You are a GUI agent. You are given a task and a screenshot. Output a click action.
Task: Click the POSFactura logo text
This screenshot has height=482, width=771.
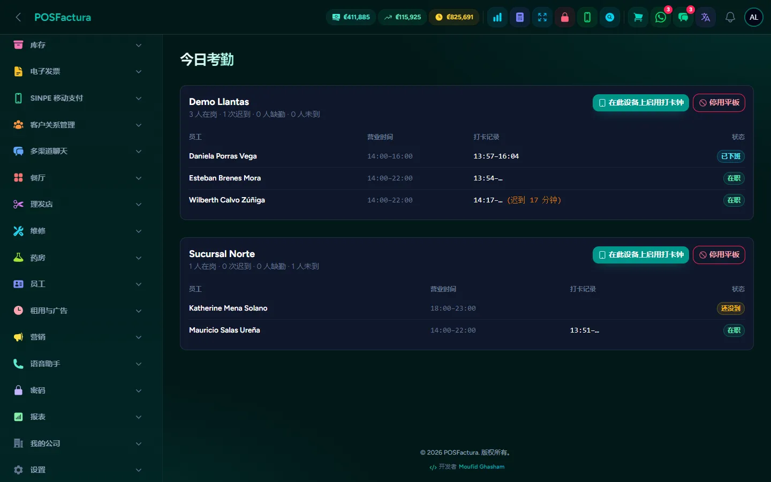pyautogui.click(x=63, y=17)
